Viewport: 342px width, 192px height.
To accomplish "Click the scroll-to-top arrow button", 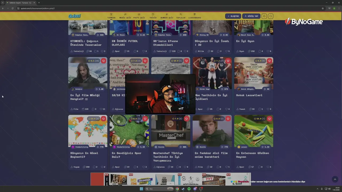I will pyautogui.click(x=335, y=179).
